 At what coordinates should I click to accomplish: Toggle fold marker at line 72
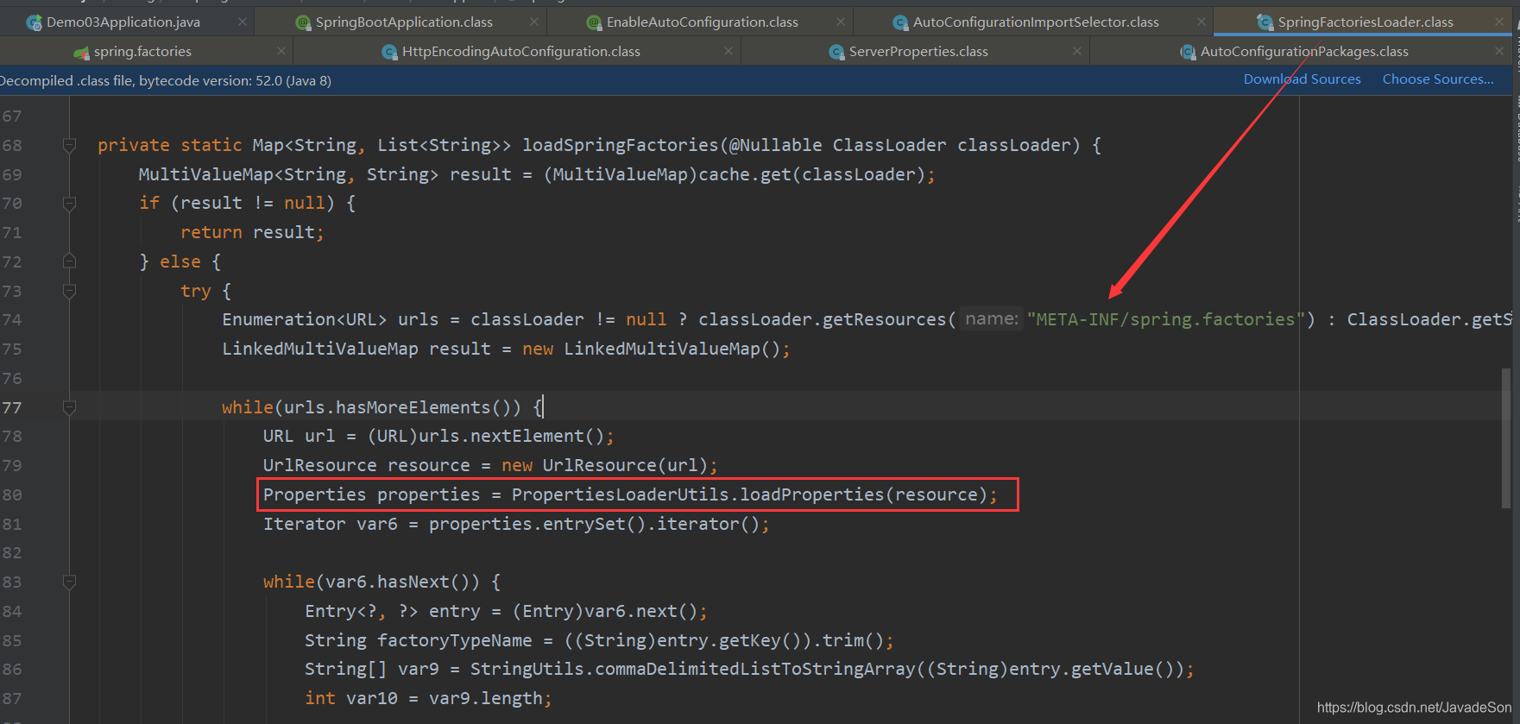point(70,261)
